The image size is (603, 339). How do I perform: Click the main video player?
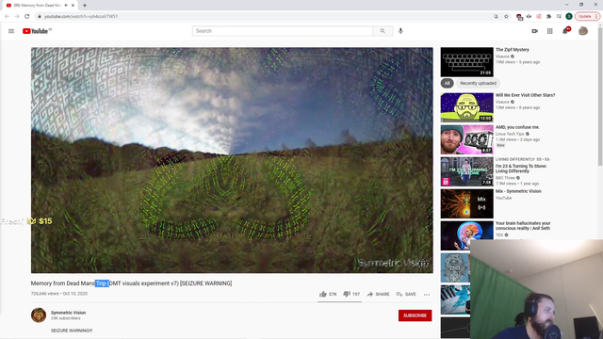(x=232, y=160)
